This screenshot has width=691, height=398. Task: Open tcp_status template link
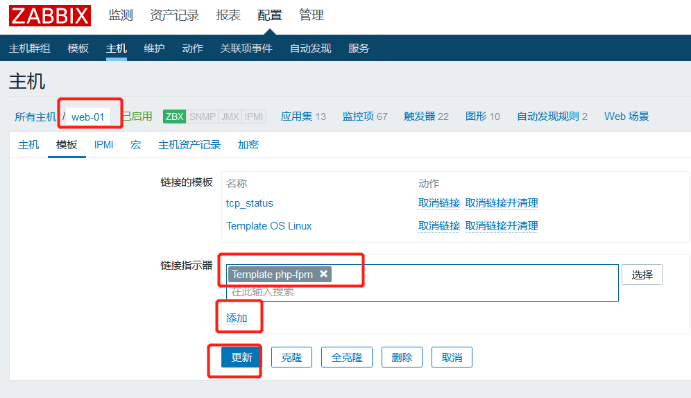pyautogui.click(x=250, y=203)
